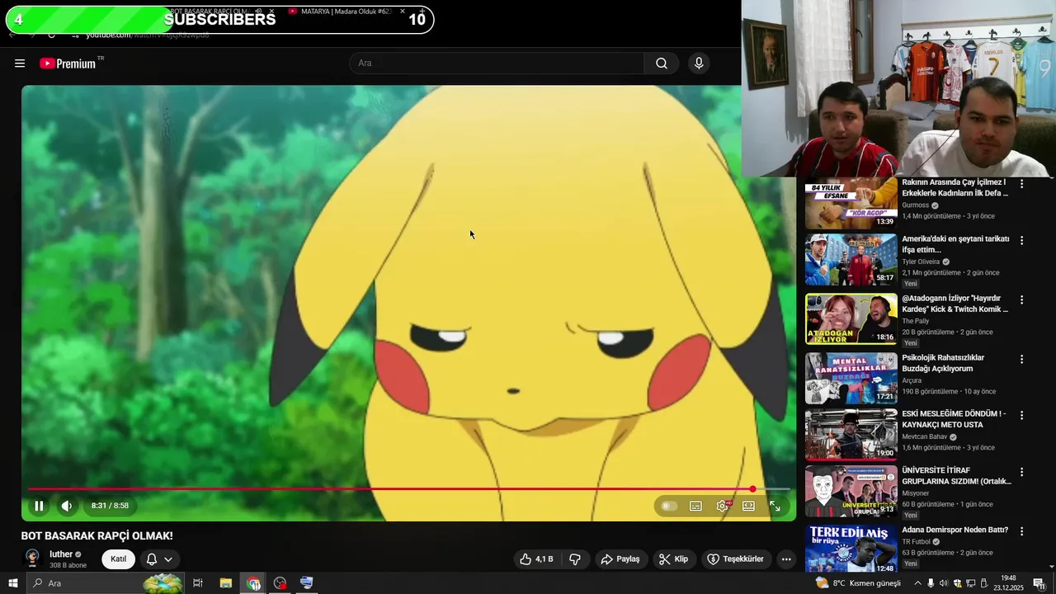
Task: Open options for ÜNİVERSİTE İTİRAF video
Action: (x=1021, y=472)
